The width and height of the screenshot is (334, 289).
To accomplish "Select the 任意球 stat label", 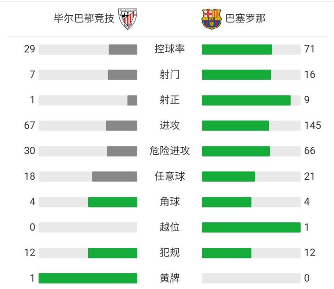I will 169,176.
